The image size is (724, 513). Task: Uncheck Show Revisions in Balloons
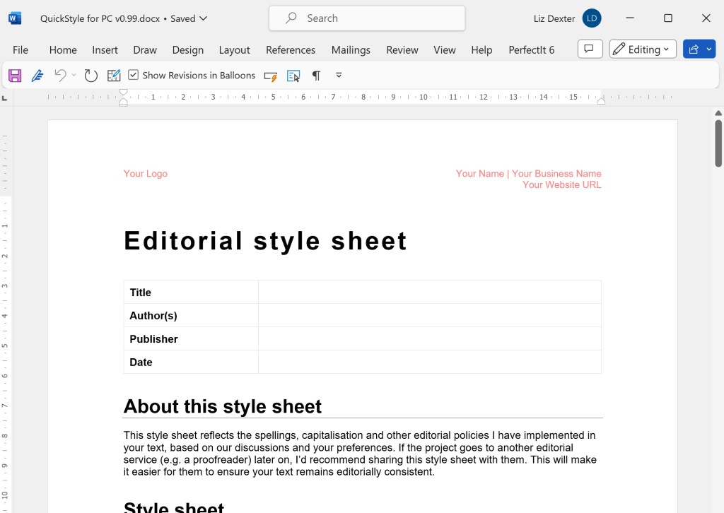[x=133, y=75]
